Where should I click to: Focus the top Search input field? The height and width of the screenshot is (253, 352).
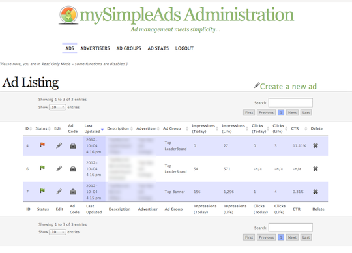pyautogui.click(x=291, y=102)
